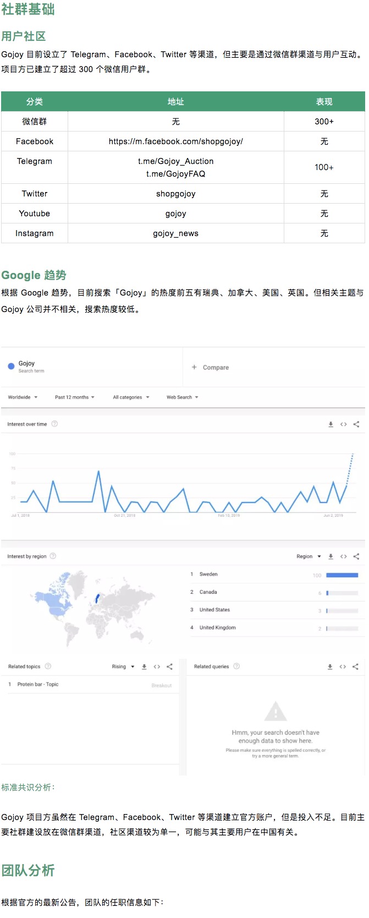Click the Feb 10, 2019 axis label
Viewport: 369px width, 918px height.
pyautogui.click(x=229, y=516)
